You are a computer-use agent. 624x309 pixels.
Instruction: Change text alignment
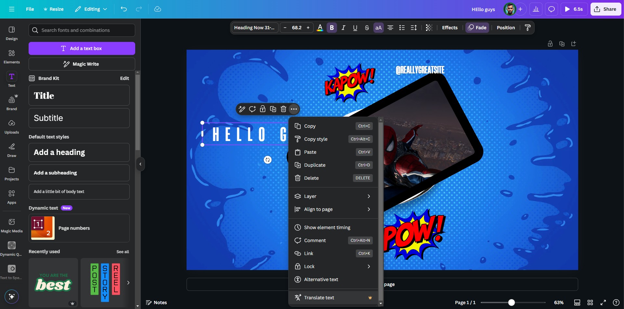pos(390,28)
